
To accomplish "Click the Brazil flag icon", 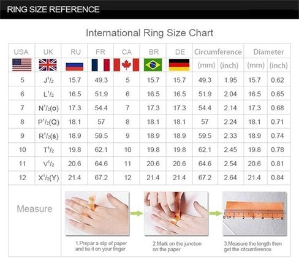I will pos(153,65).
